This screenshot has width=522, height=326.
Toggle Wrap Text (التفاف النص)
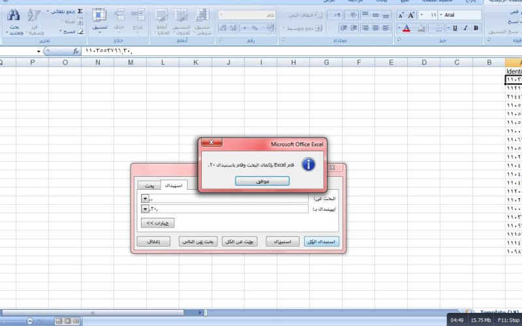click(x=305, y=15)
